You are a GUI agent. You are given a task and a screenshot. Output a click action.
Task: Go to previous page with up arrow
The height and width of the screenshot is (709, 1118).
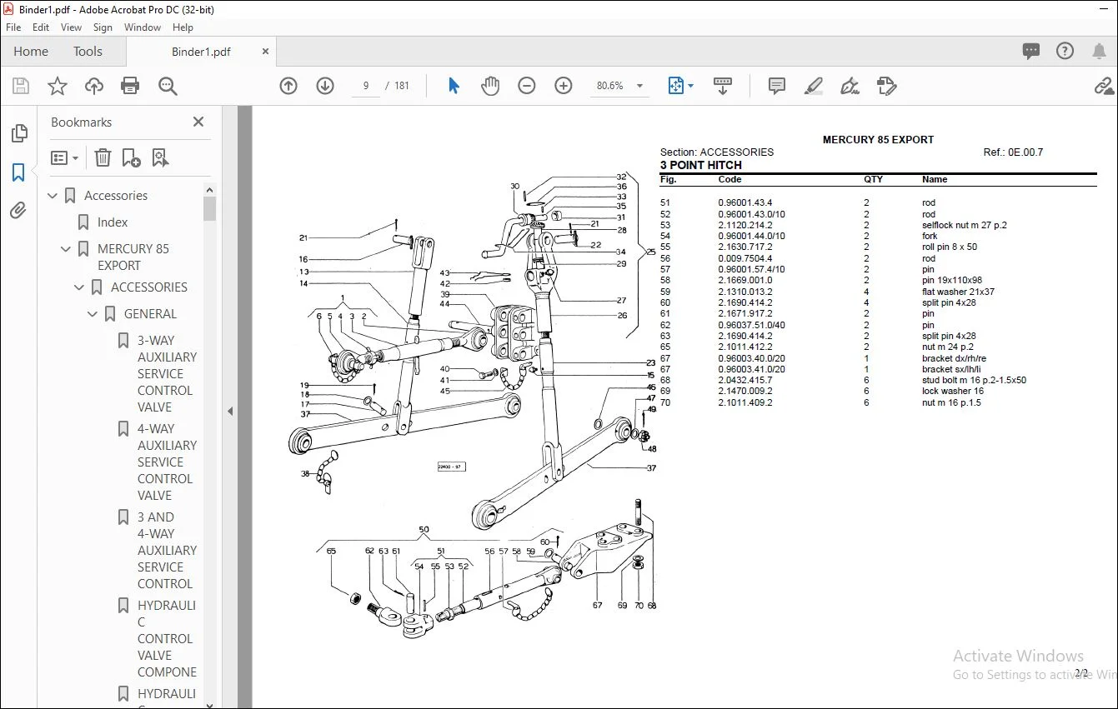click(x=288, y=86)
